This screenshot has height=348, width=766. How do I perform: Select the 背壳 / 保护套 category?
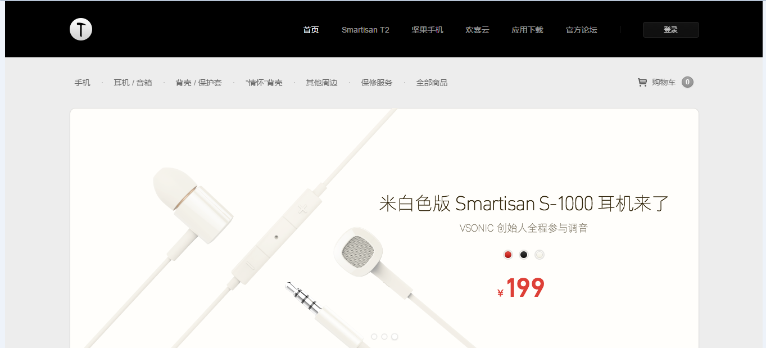198,83
